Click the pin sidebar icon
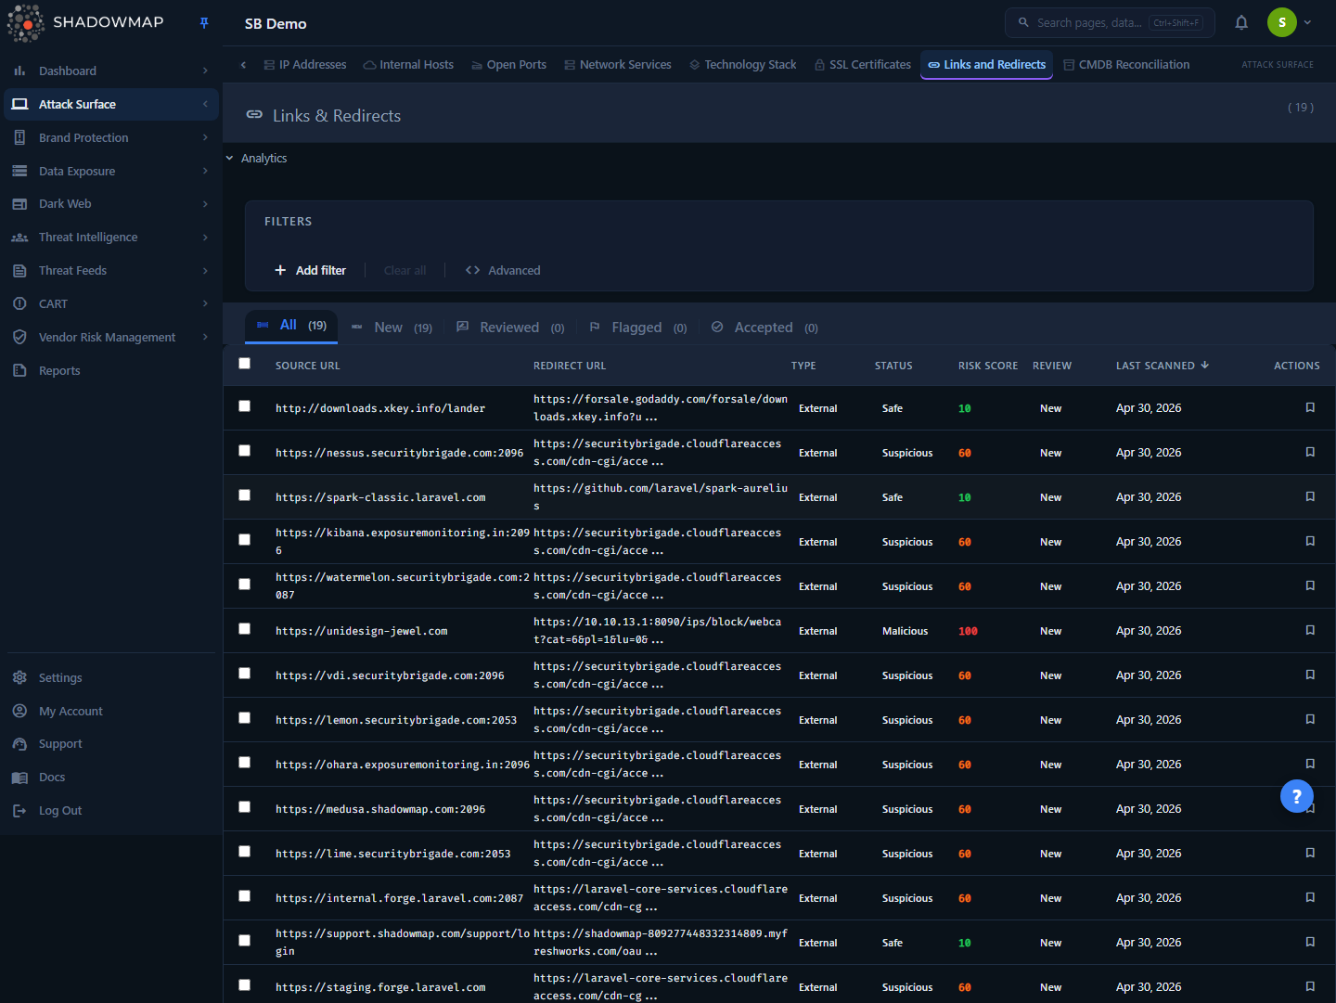This screenshot has width=1336, height=1003. click(x=204, y=23)
